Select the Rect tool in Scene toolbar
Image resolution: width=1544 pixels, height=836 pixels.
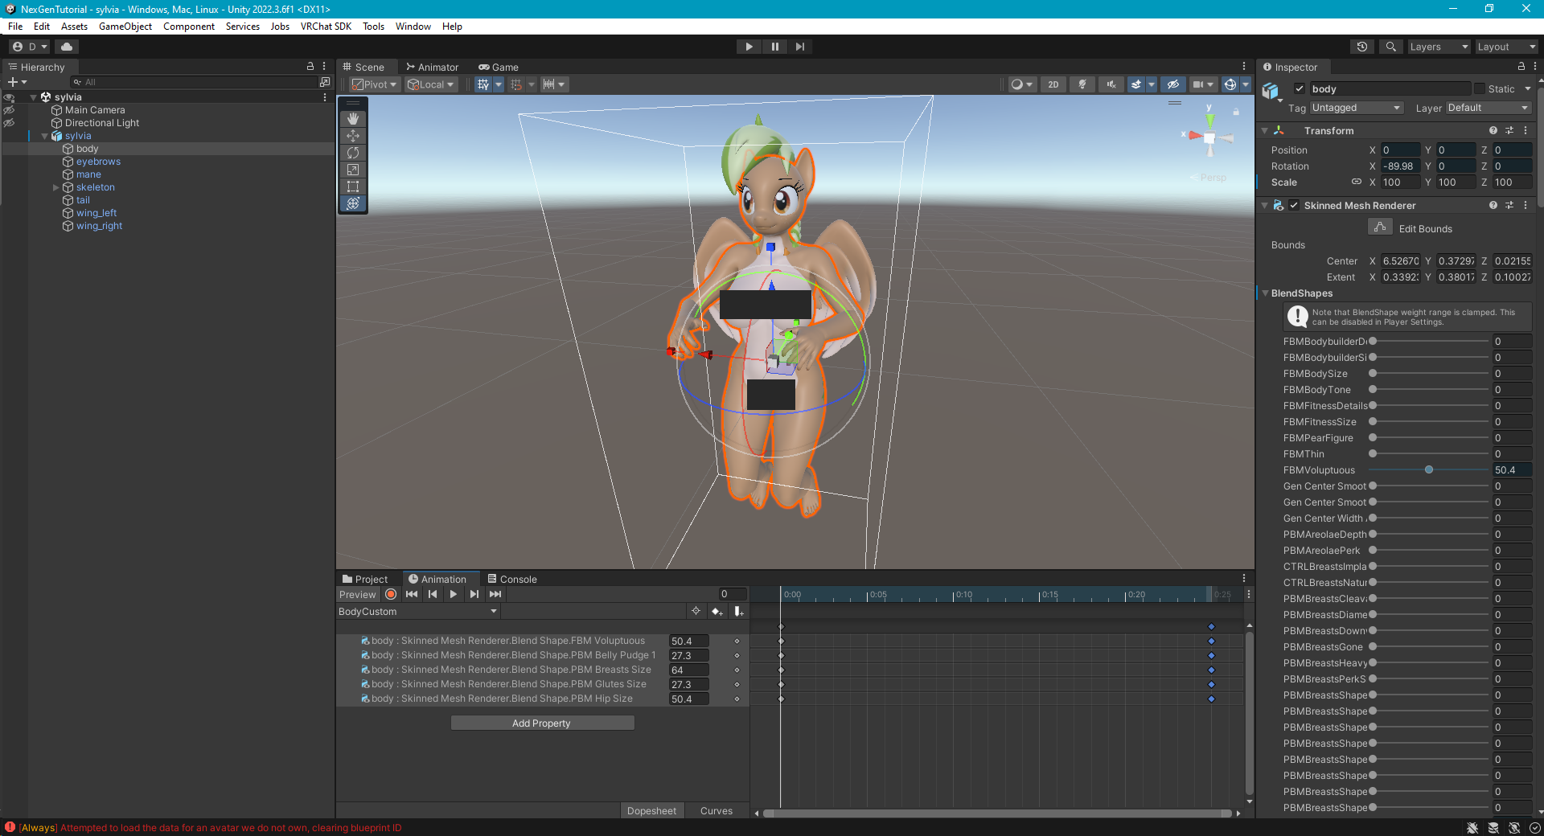tap(353, 186)
